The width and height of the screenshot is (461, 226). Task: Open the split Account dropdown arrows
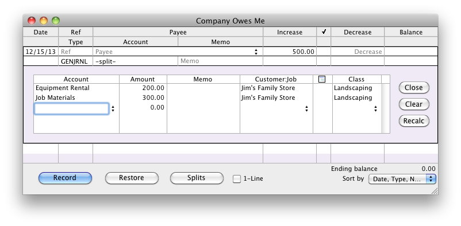(x=113, y=109)
